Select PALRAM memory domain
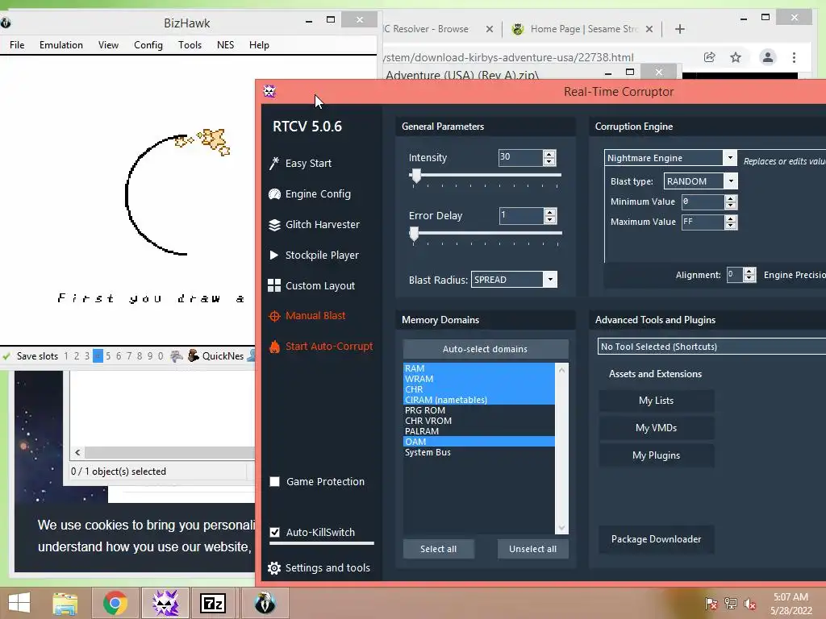Viewport: 826px width, 619px height. 479,432
